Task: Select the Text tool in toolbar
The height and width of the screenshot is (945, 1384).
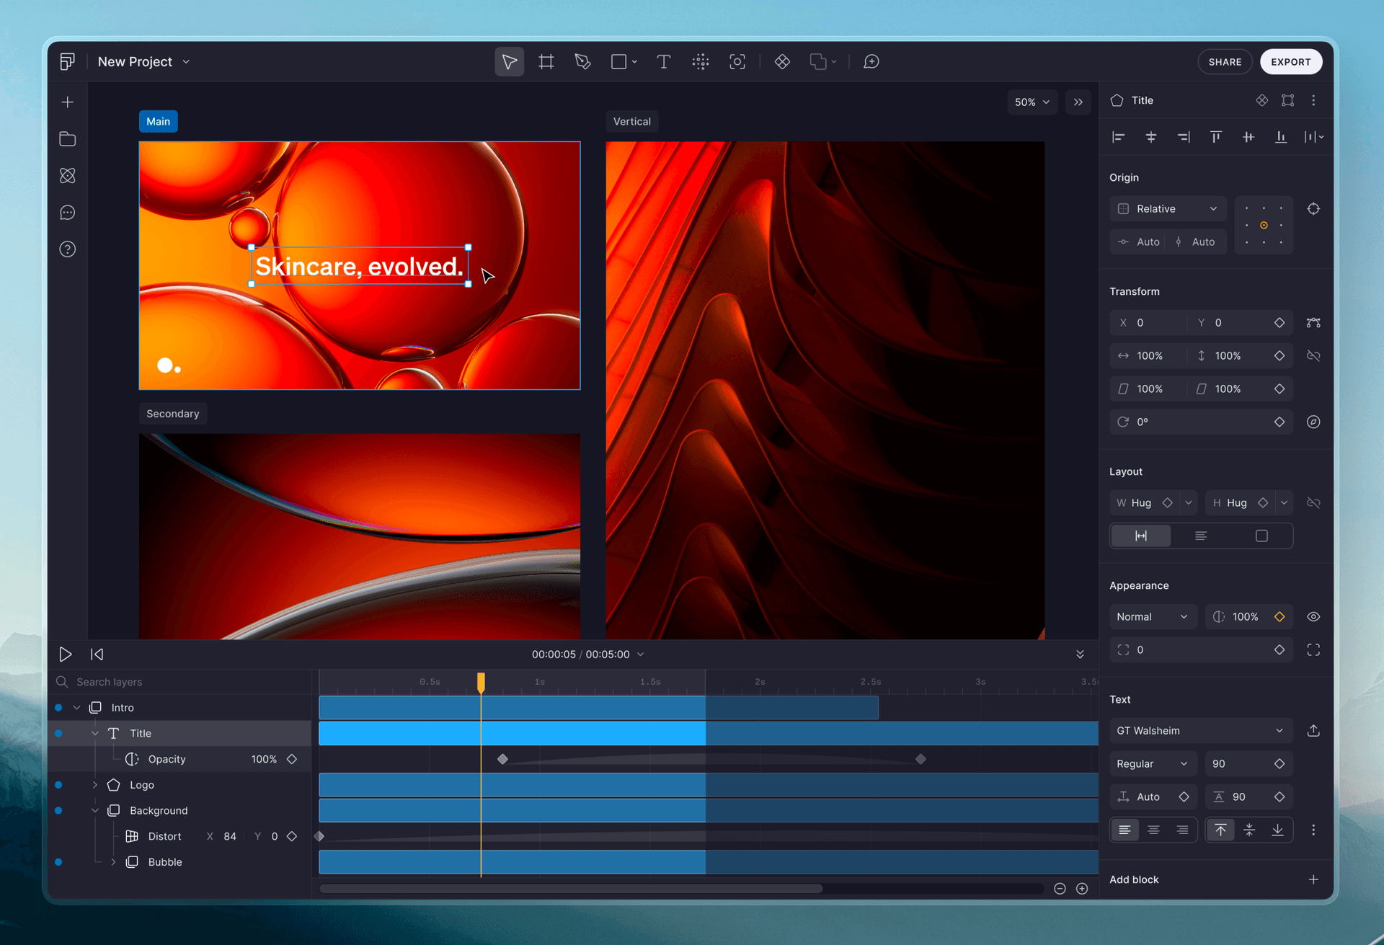Action: (x=663, y=62)
